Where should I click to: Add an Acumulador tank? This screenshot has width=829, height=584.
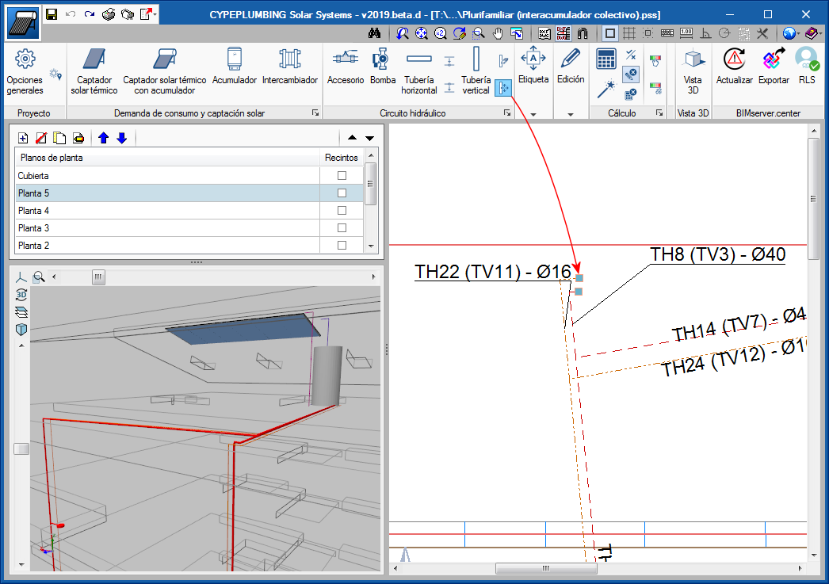click(x=235, y=67)
